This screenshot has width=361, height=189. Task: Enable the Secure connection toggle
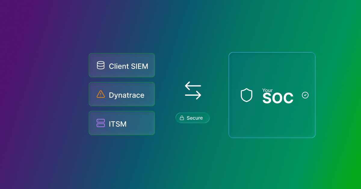tap(193, 118)
